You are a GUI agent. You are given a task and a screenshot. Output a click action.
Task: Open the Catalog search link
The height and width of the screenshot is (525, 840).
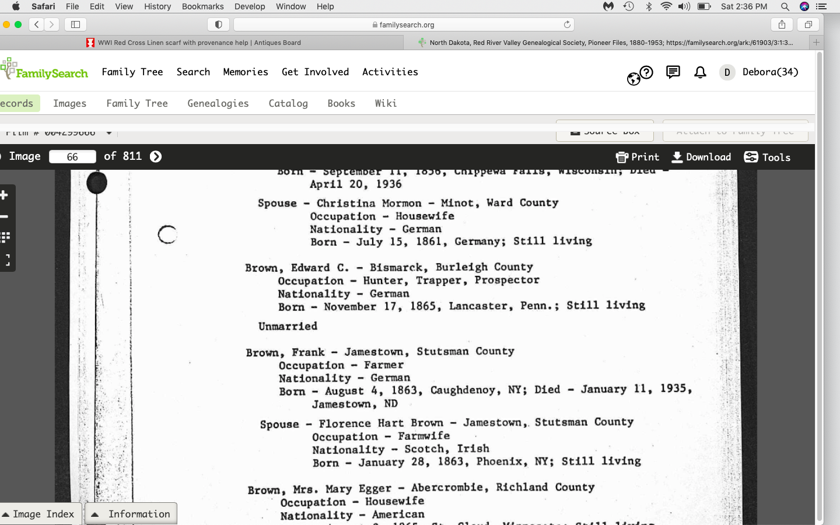[x=288, y=103]
